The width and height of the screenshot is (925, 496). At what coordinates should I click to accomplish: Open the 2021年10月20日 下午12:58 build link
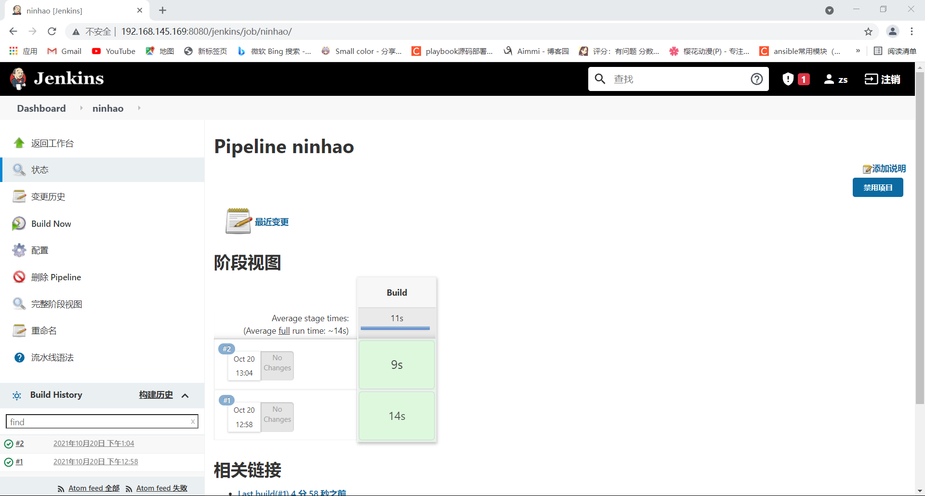(95, 462)
